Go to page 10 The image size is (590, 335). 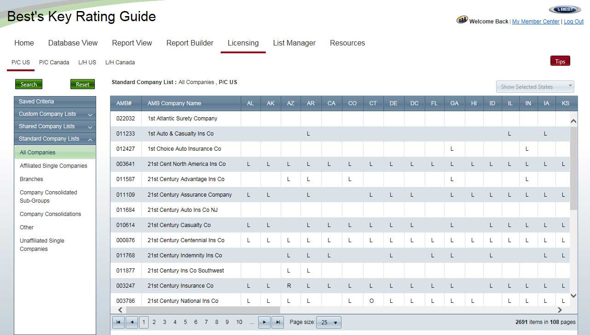[x=239, y=322]
